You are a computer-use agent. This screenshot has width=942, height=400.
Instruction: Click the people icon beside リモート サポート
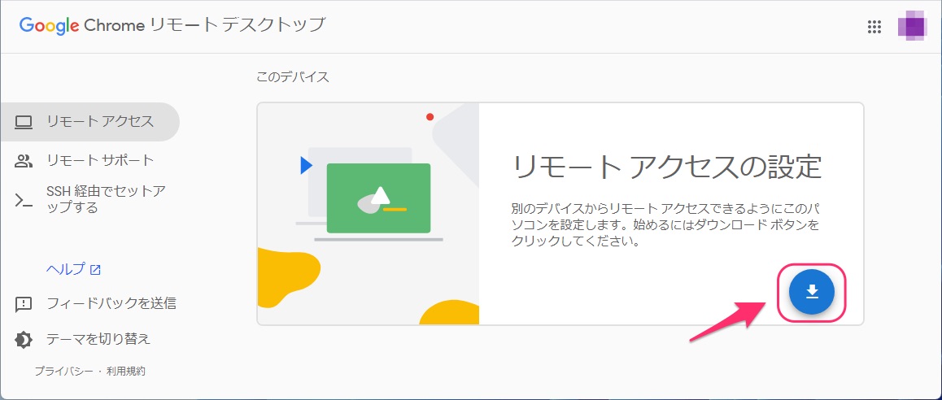point(24,161)
